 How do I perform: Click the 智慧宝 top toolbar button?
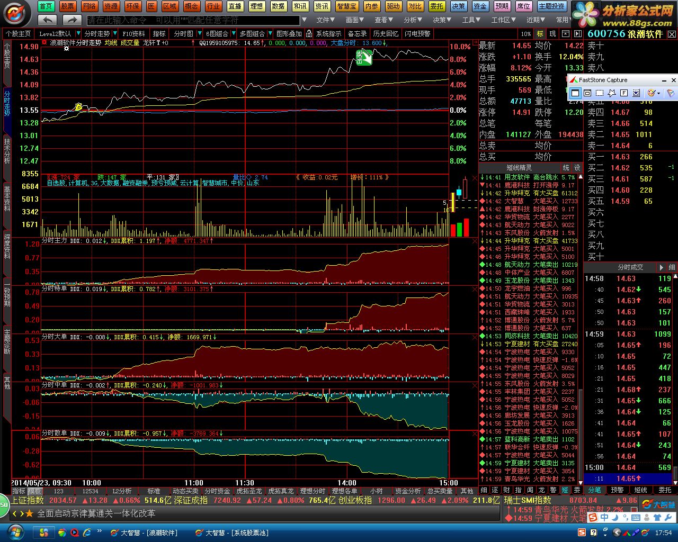tap(346, 6)
